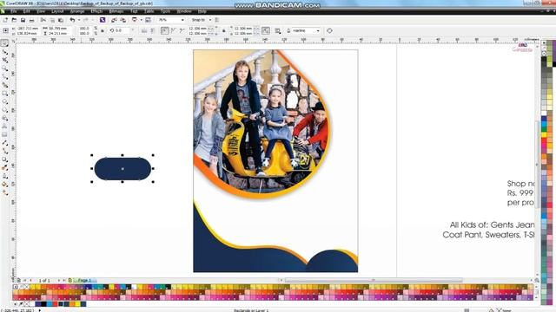Screen dimensions: 556x312
Task: Click the Import icon
Action: point(114,20)
